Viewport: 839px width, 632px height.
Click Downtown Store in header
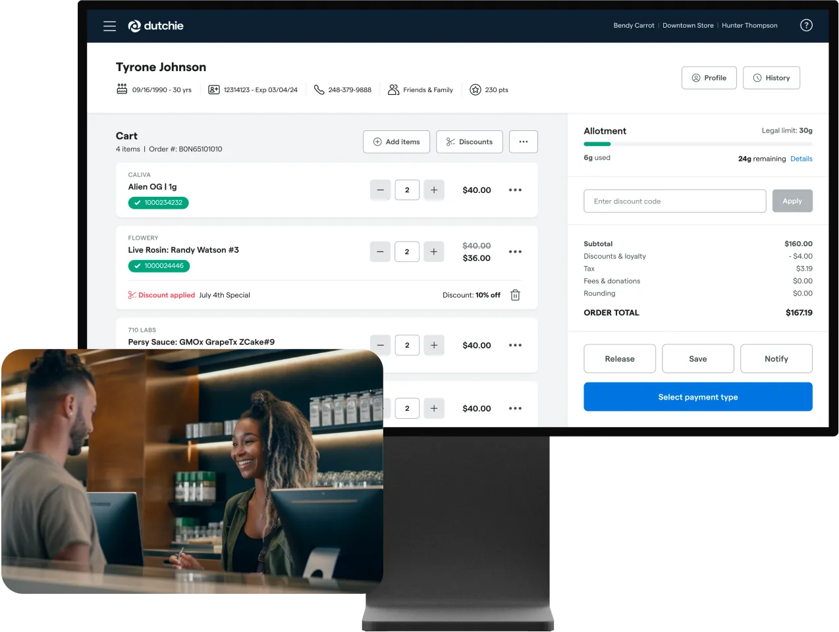(x=688, y=26)
